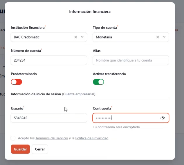Clear the BAC Credomatic selection
The width and height of the screenshot is (184, 165).
[x=75, y=37]
